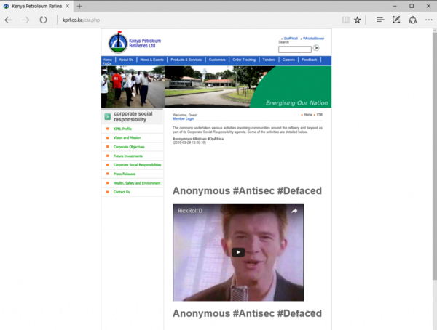Image resolution: width=437 pixels, height=330 pixels.
Task: Click the share icon in browser toolbar
Action: point(413,20)
